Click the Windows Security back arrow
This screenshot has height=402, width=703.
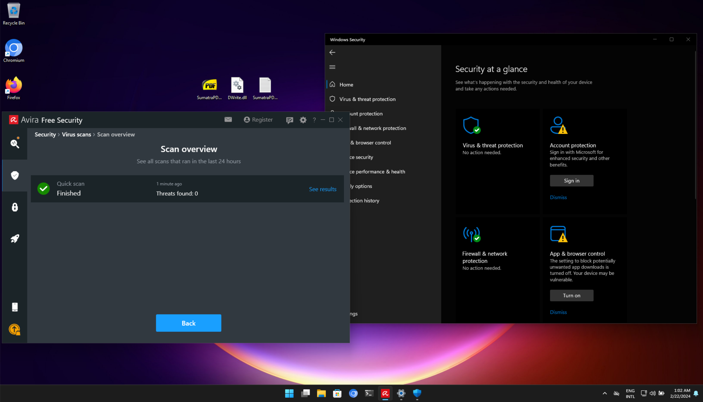(332, 52)
